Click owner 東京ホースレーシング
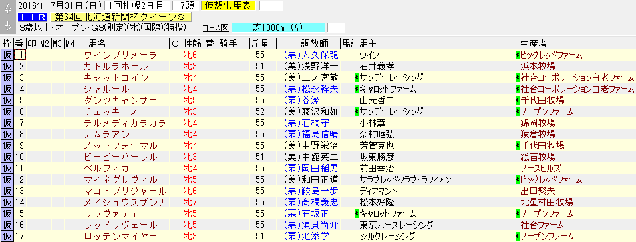636x242 pixels. 396,225
